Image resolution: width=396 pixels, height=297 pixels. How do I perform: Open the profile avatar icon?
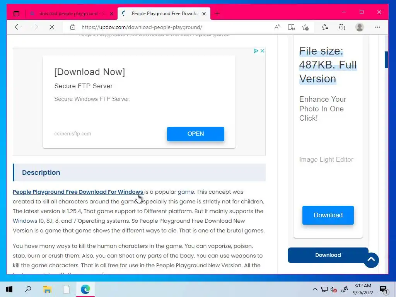(x=359, y=27)
